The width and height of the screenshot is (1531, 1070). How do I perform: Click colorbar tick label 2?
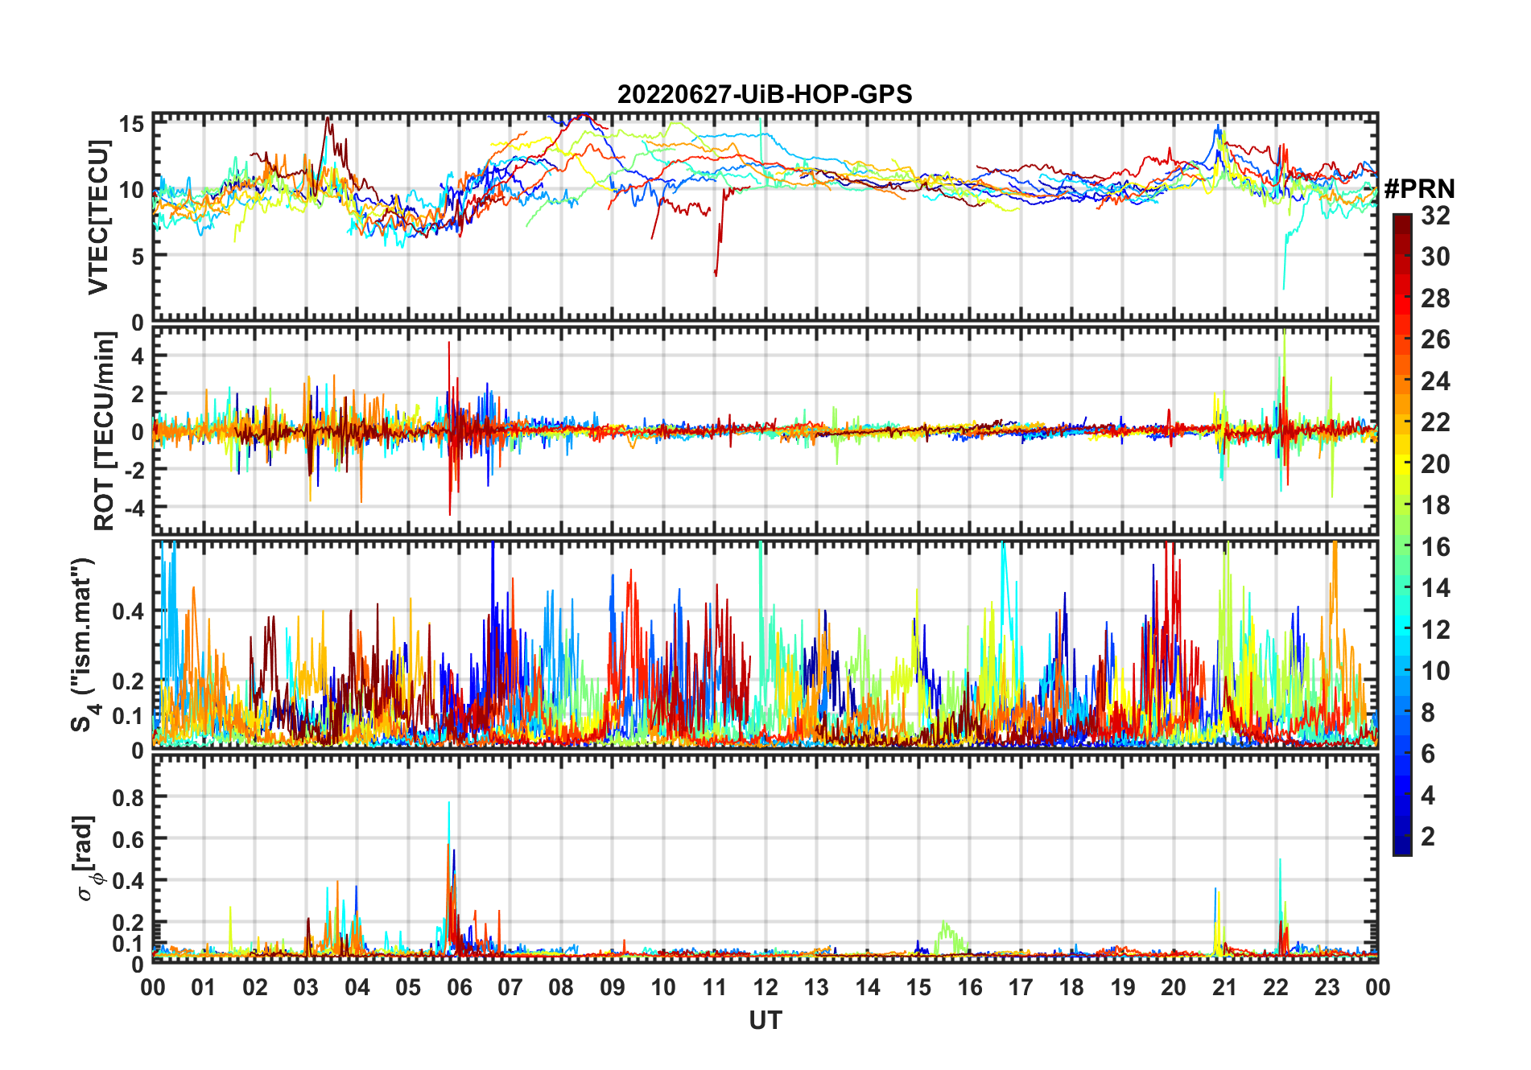coord(1428,837)
